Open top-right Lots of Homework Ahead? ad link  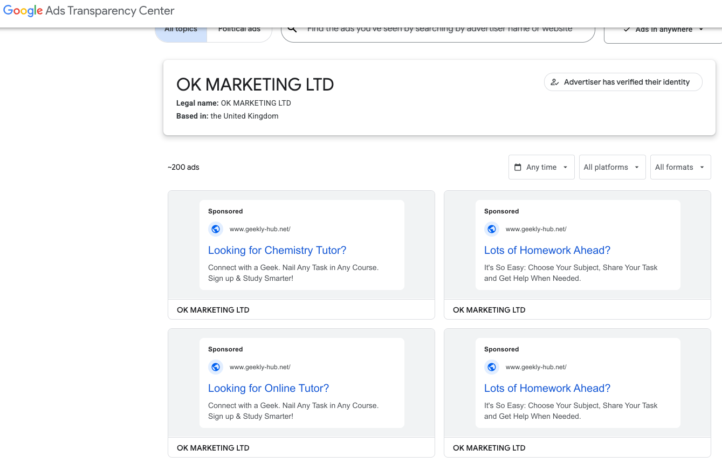(547, 250)
